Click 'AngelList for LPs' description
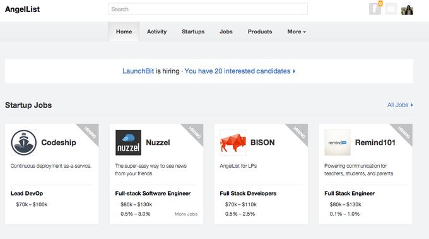429x239 pixels. [238, 166]
